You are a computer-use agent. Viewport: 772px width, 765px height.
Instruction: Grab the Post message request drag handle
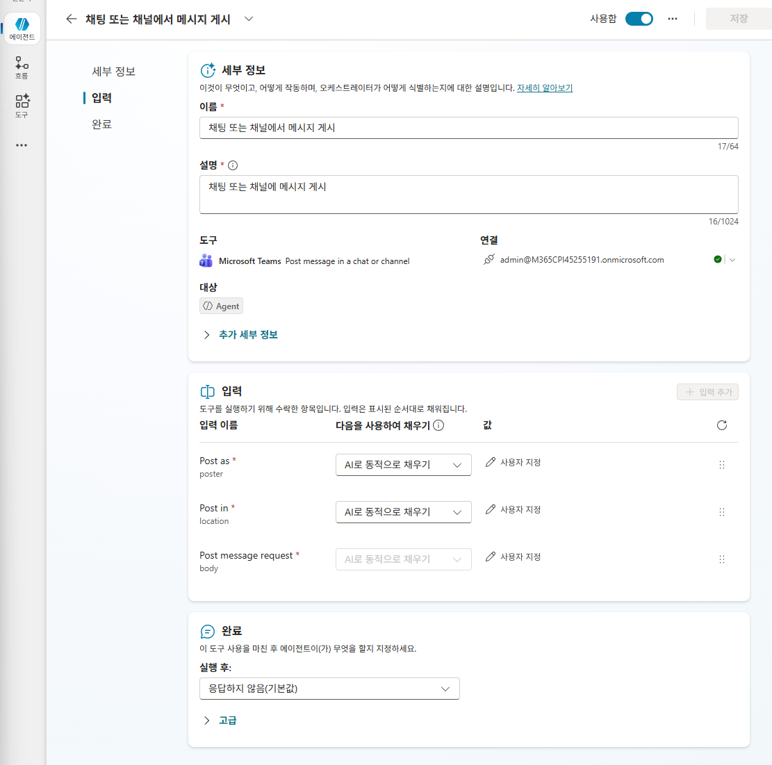point(722,559)
